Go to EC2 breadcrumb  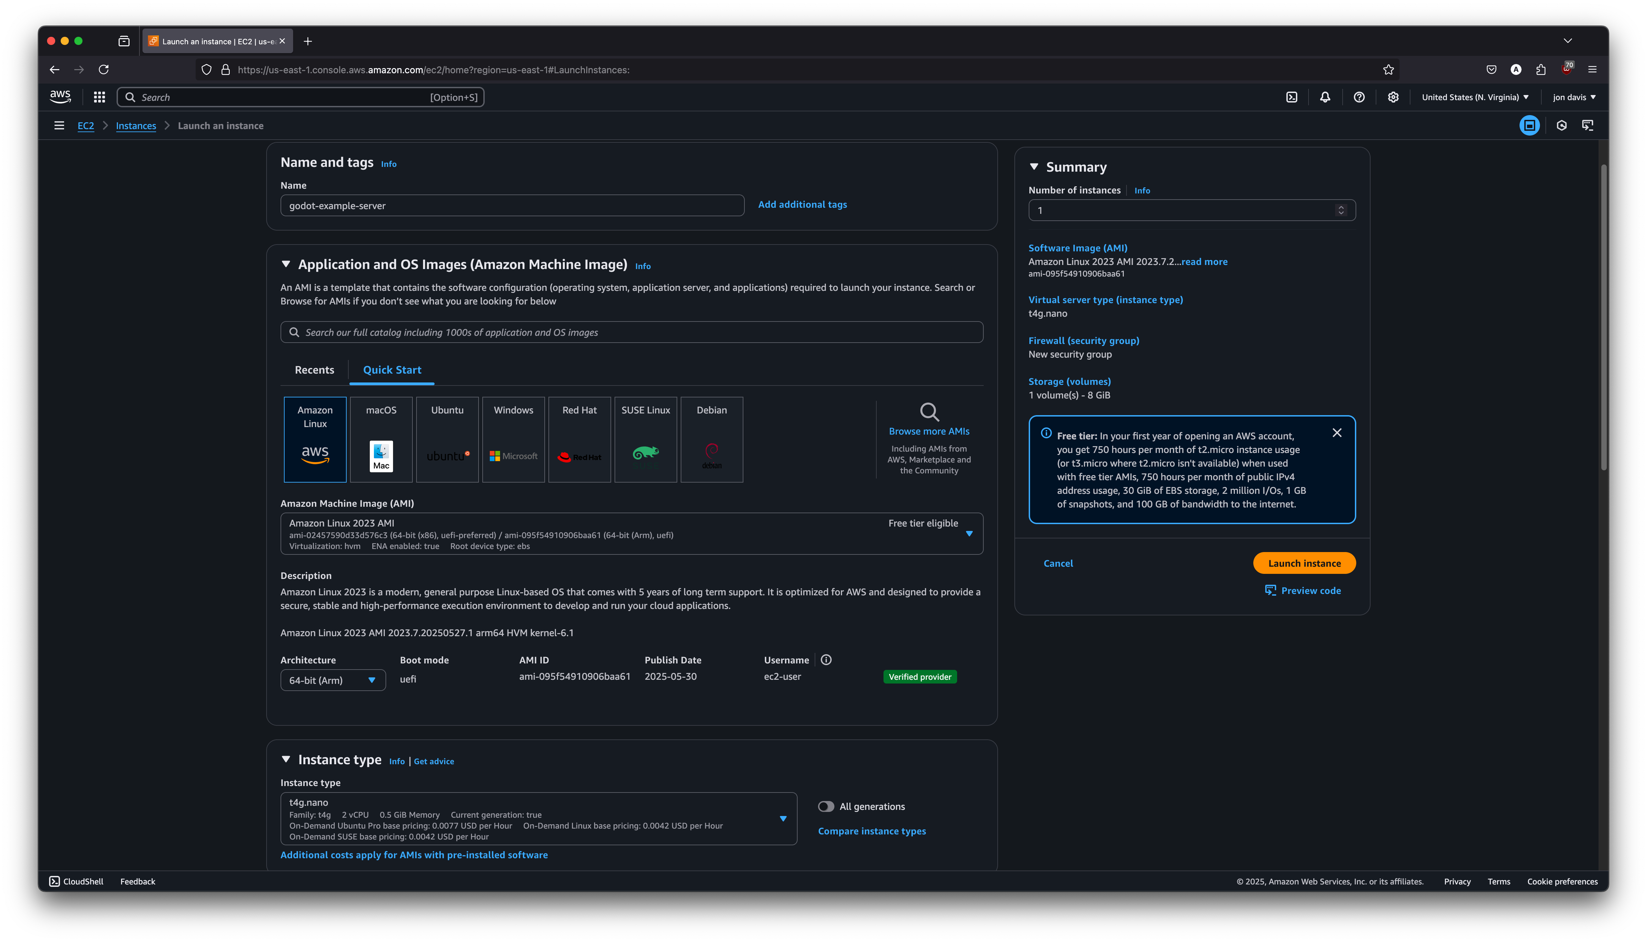pyautogui.click(x=86, y=126)
